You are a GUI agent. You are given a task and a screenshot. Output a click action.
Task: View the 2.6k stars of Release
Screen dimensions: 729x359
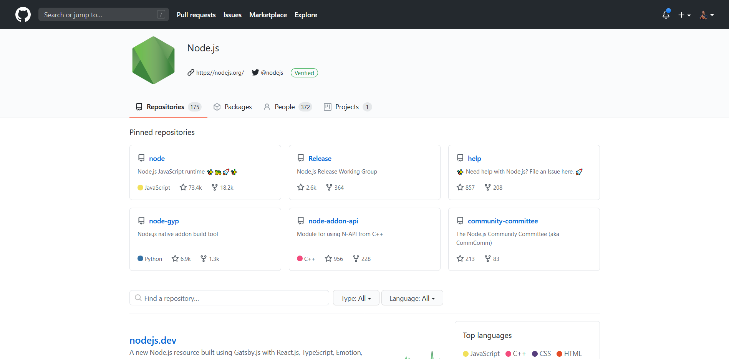coord(307,187)
